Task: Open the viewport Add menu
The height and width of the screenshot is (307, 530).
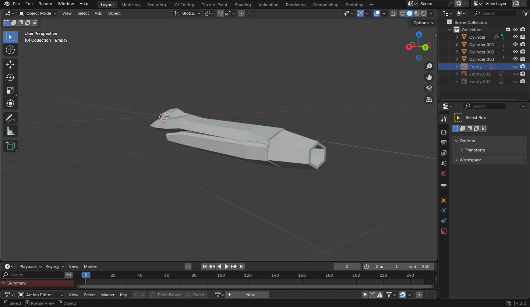Action: (99, 13)
